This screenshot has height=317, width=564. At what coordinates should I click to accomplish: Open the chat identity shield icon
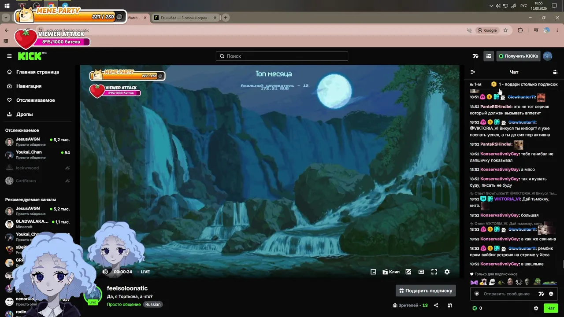pos(476,294)
